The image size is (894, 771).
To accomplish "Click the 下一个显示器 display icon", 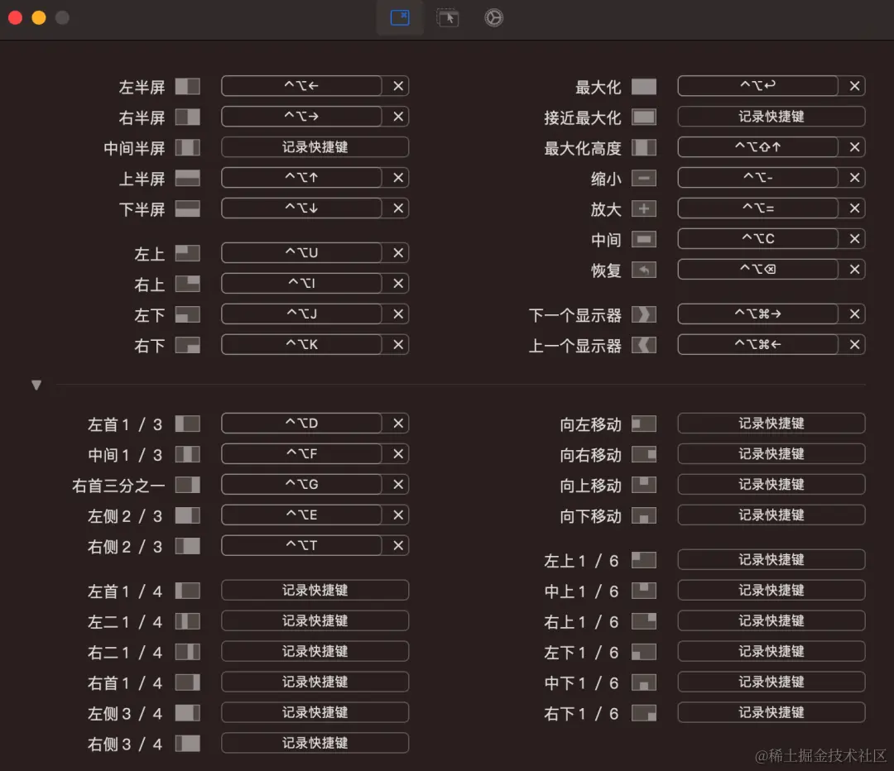I will [645, 314].
